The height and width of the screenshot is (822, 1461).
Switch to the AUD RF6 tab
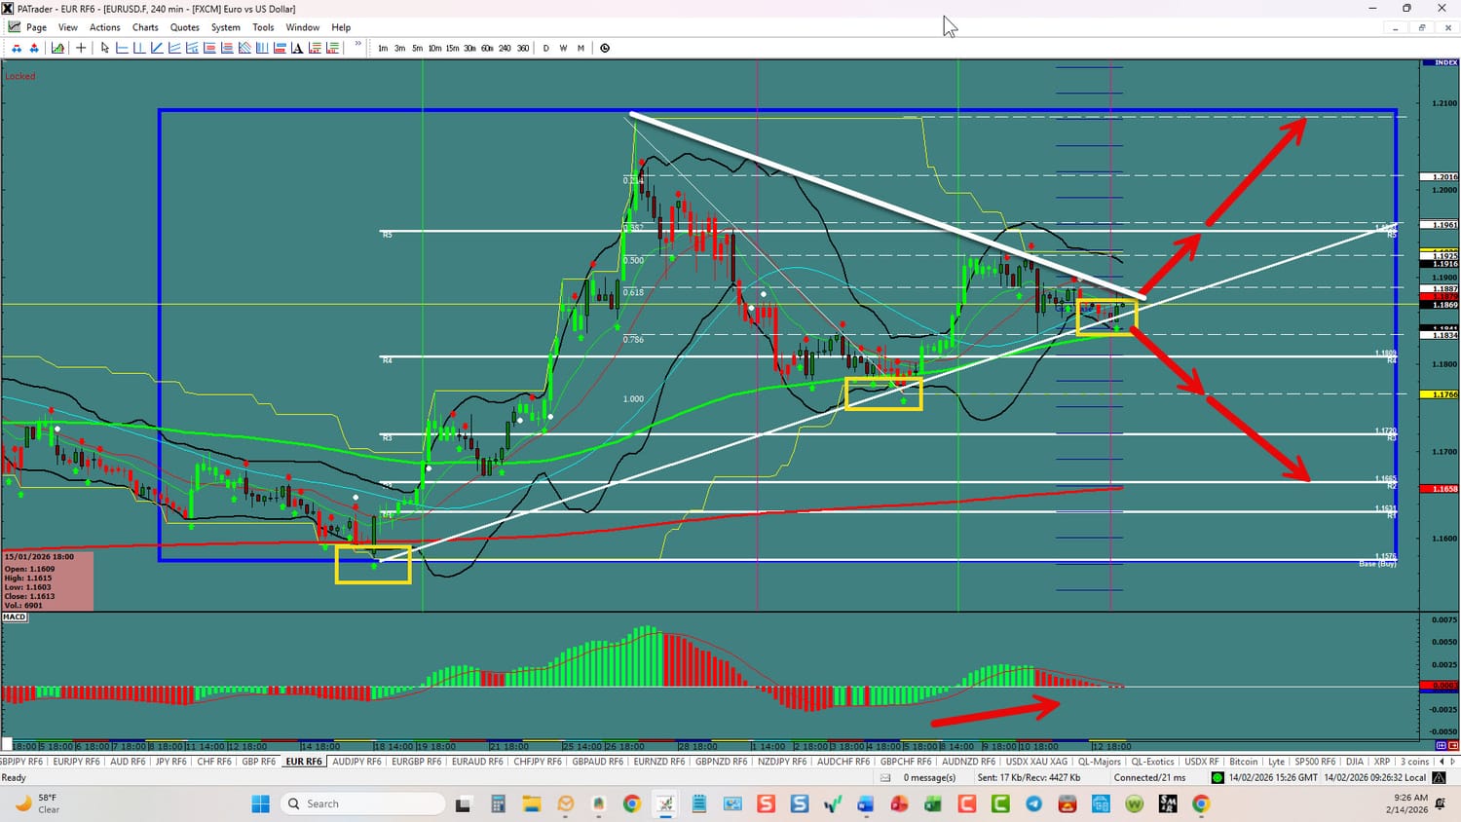[128, 762]
